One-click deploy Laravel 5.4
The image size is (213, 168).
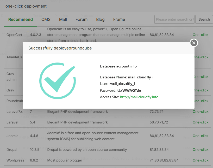click(201, 122)
